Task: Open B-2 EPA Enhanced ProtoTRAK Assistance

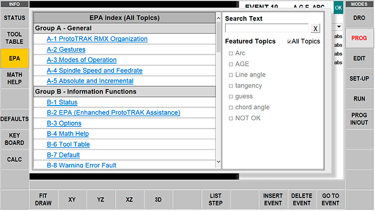Action: [x=114, y=112]
